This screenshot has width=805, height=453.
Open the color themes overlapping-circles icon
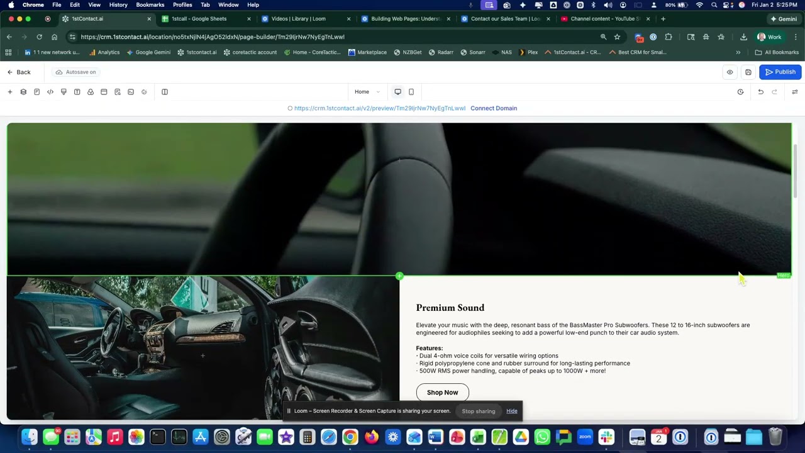pos(91,92)
